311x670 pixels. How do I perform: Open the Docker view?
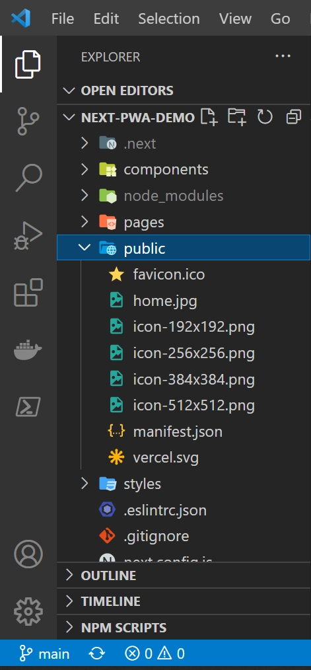point(28,350)
